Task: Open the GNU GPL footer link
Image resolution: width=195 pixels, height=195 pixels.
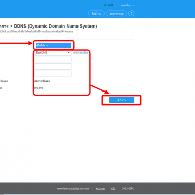Action: pyautogui.click(x=128, y=189)
